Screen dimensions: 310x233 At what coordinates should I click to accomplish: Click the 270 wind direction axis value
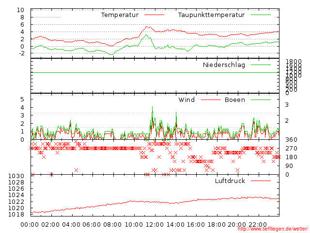pos(291,149)
